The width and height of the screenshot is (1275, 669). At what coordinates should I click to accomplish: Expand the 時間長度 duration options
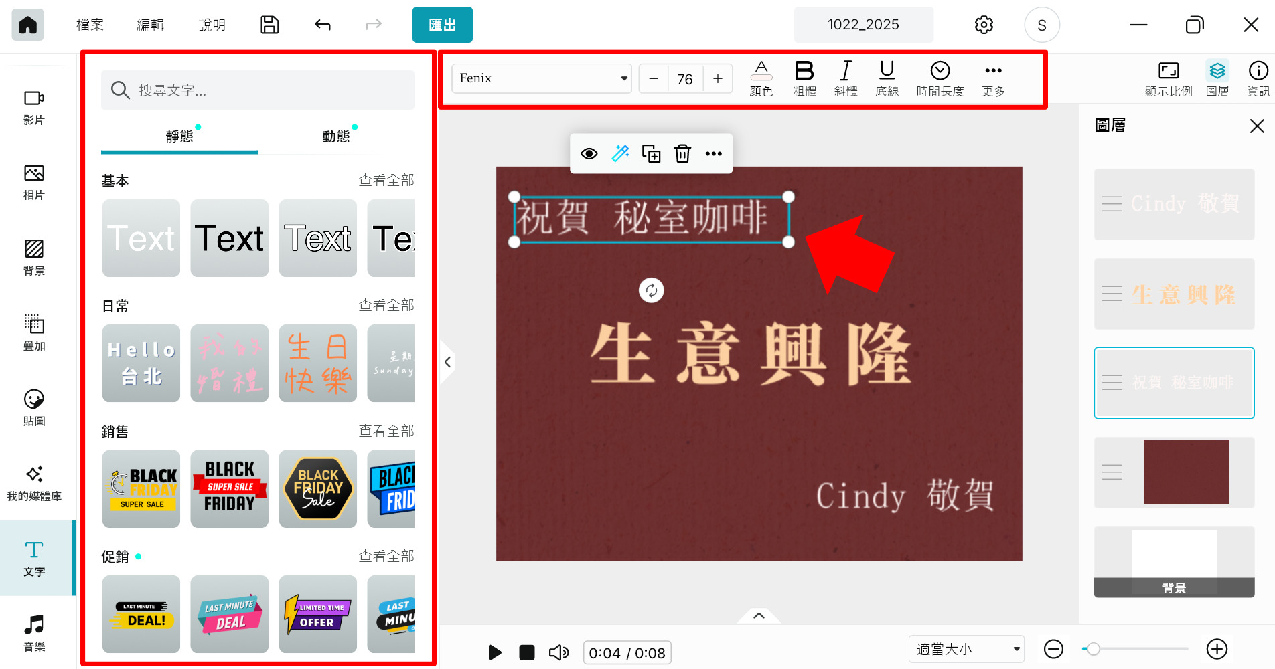pos(940,77)
